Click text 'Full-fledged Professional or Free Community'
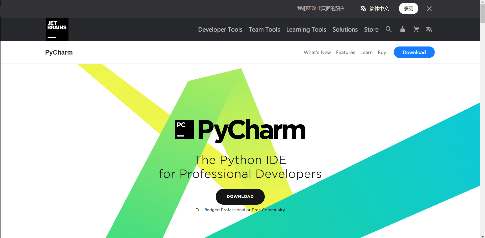Image resolution: width=485 pixels, height=238 pixels. 240,210
